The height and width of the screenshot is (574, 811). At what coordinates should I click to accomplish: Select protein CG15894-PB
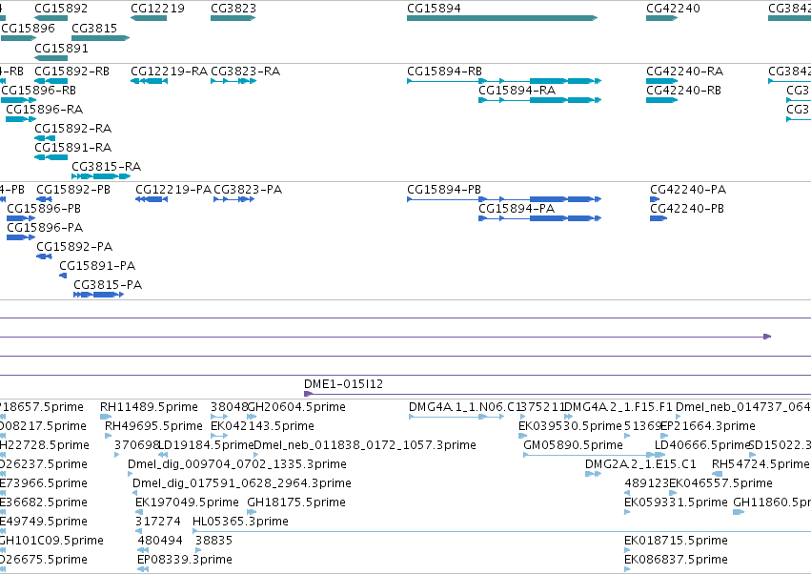coord(444,190)
